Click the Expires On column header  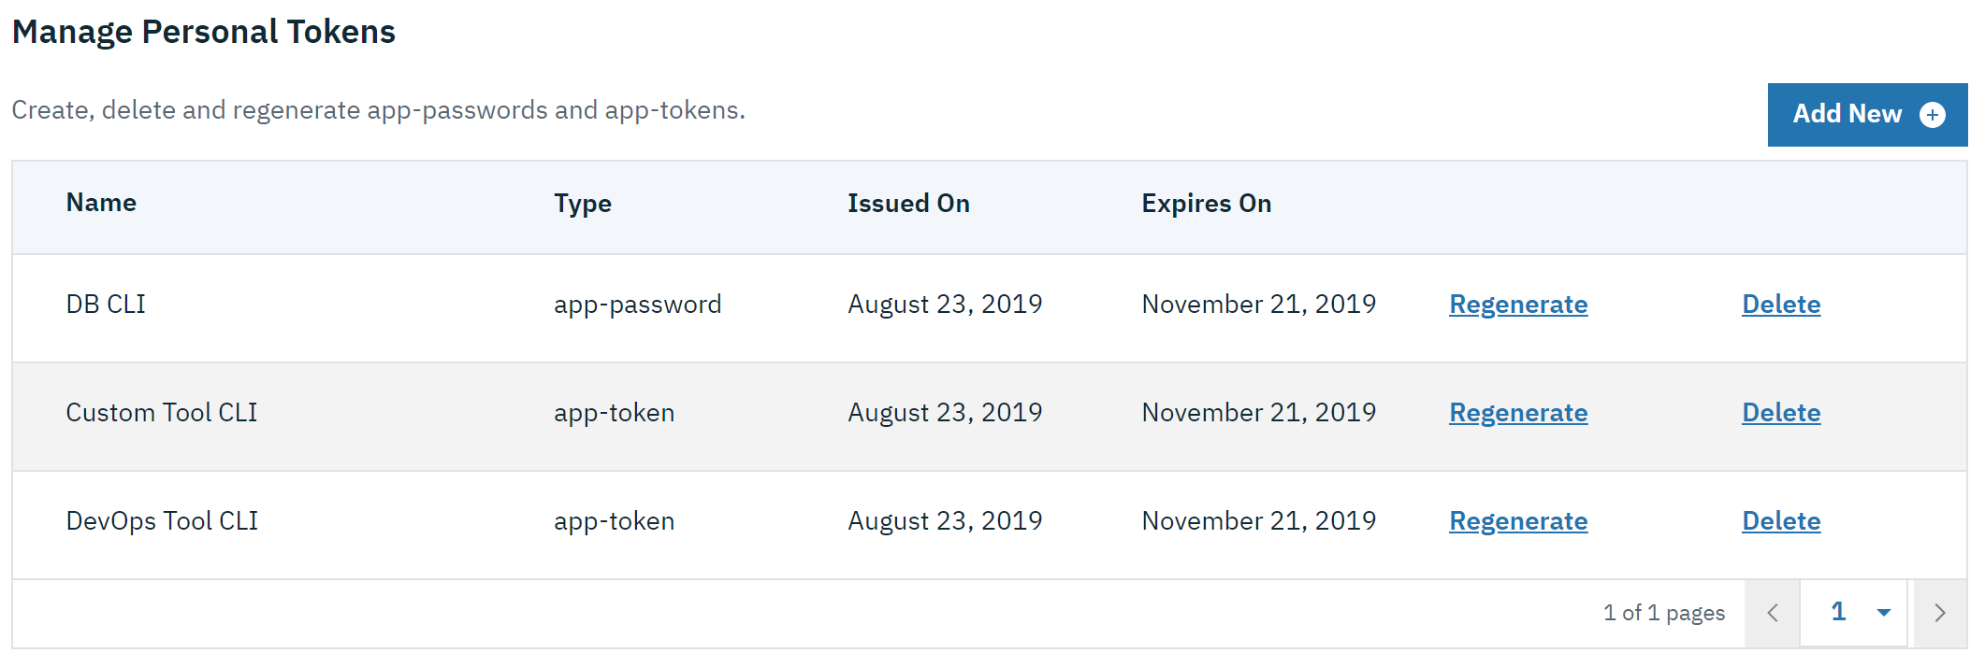(1206, 204)
